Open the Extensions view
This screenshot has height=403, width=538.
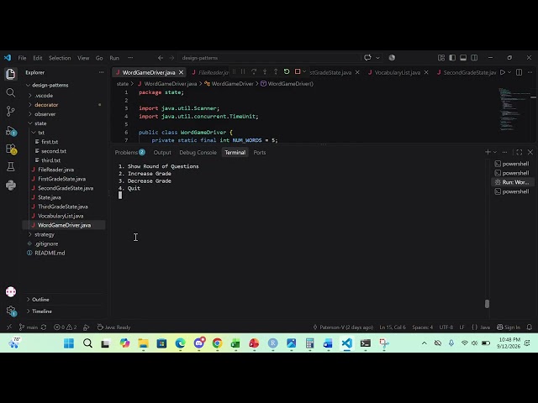pos(11,149)
